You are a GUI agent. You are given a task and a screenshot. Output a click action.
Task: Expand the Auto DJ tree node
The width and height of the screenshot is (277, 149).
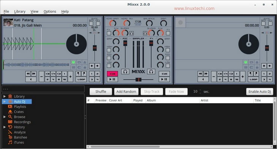pyautogui.click(x=5, y=101)
